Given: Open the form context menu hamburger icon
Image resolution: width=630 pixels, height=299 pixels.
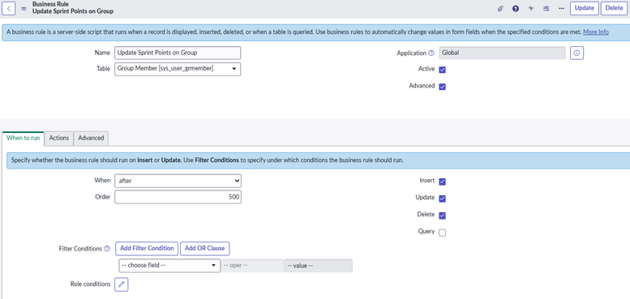Looking at the screenshot, I should 24,8.
